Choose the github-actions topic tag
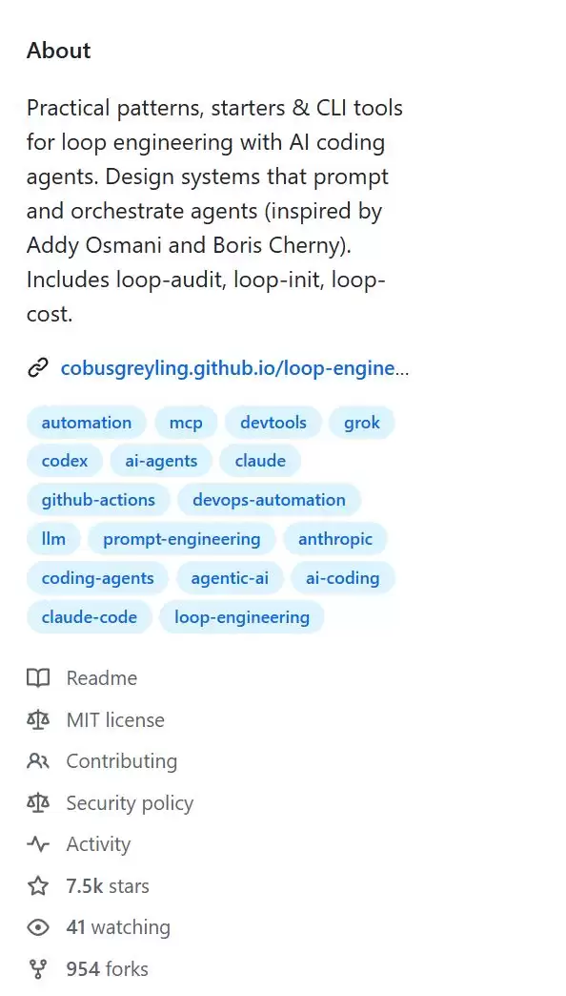Image resolution: width=566 pixels, height=996 pixels. (x=98, y=500)
